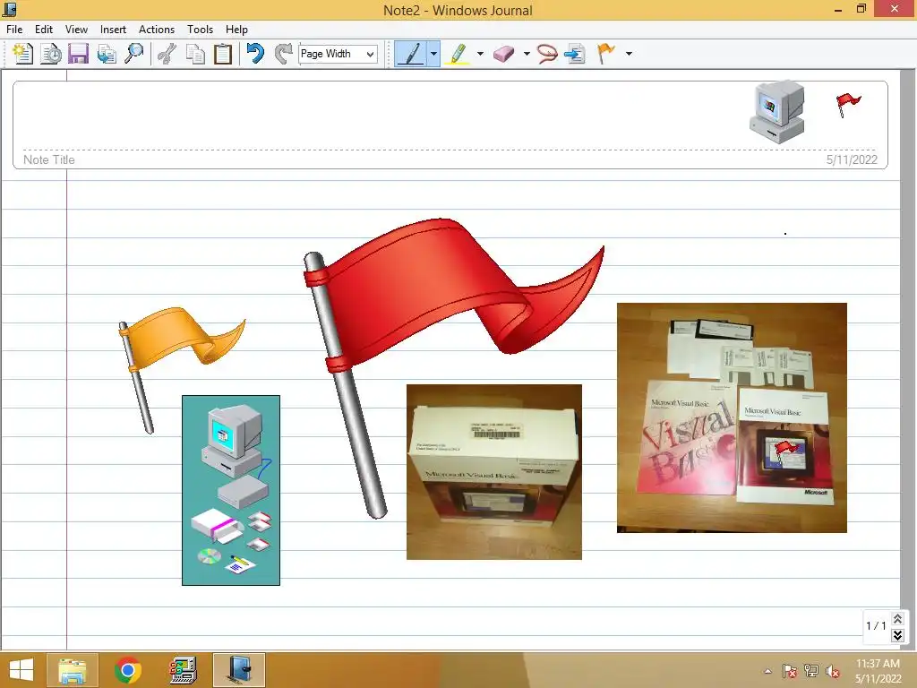Click the Import toolbar icon

click(107, 54)
